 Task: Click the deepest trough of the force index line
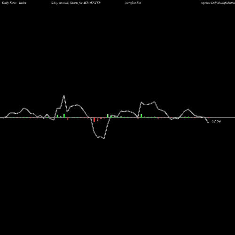(104, 139)
